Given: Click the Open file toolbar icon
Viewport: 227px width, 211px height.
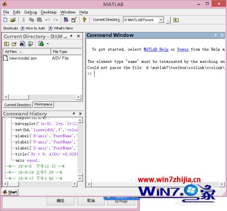Looking at the screenshot, I should (13, 20).
